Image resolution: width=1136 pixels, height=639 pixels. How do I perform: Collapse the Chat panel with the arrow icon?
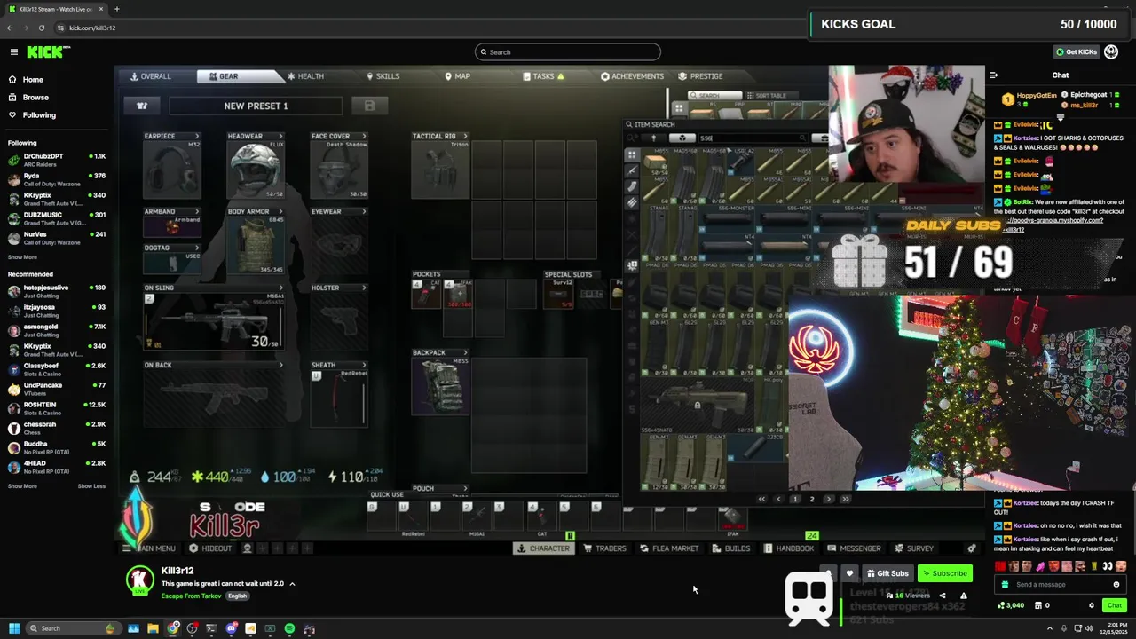pyautogui.click(x=993, y=75)
